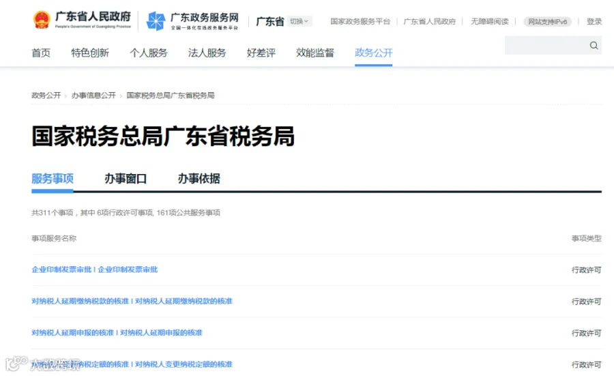Open the 切换 region switch dropdown

click(x=299, y=21)
